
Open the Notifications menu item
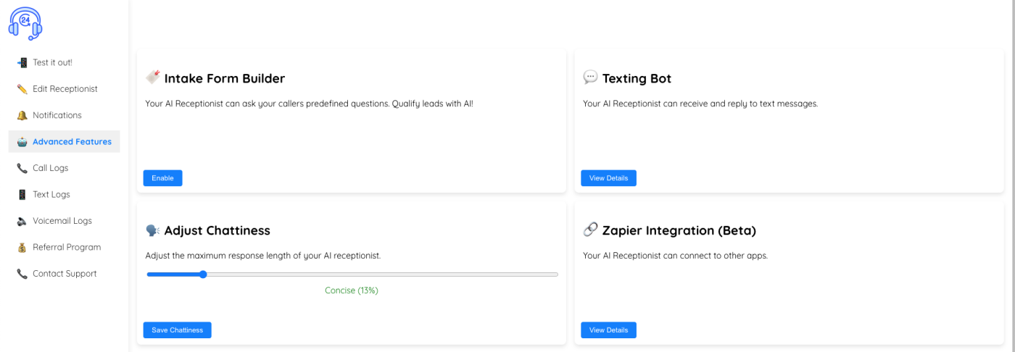(57, 116)
